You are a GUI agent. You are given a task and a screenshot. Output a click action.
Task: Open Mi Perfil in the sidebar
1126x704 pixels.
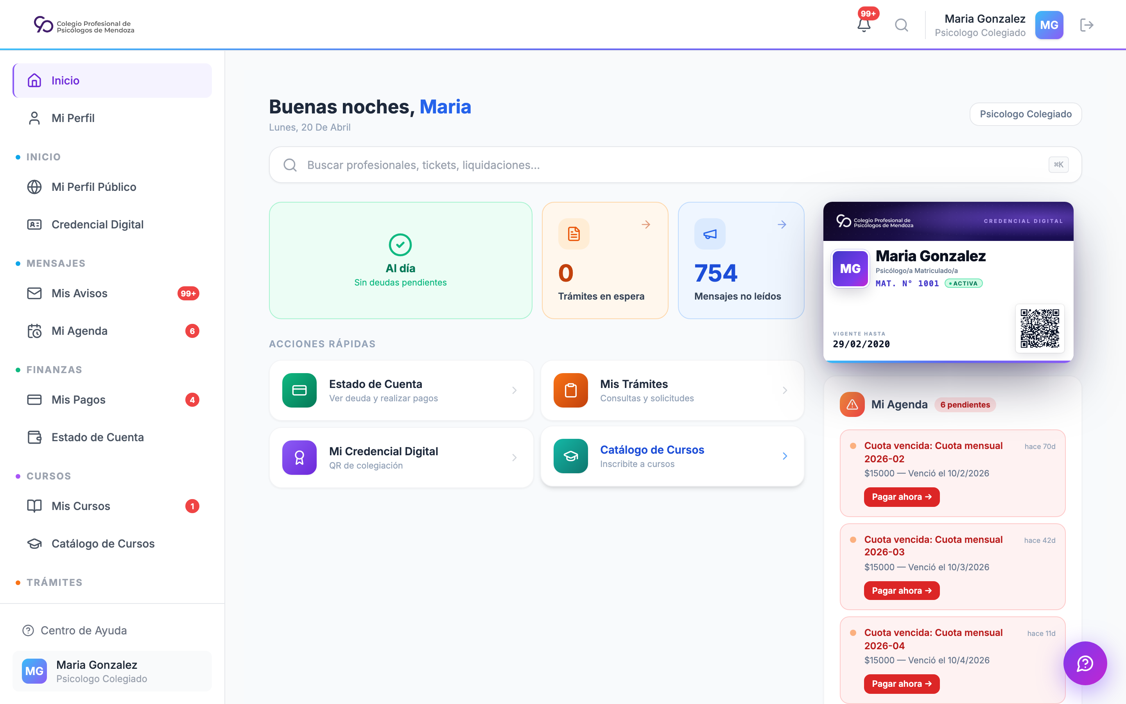coord(112,118)
